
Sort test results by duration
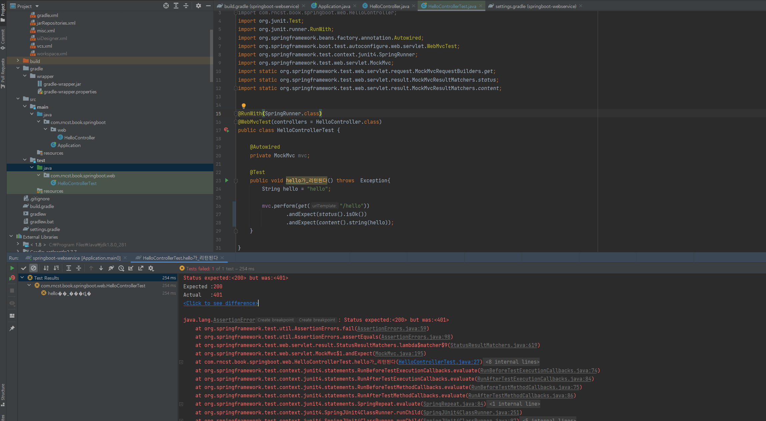coord(56,268)
